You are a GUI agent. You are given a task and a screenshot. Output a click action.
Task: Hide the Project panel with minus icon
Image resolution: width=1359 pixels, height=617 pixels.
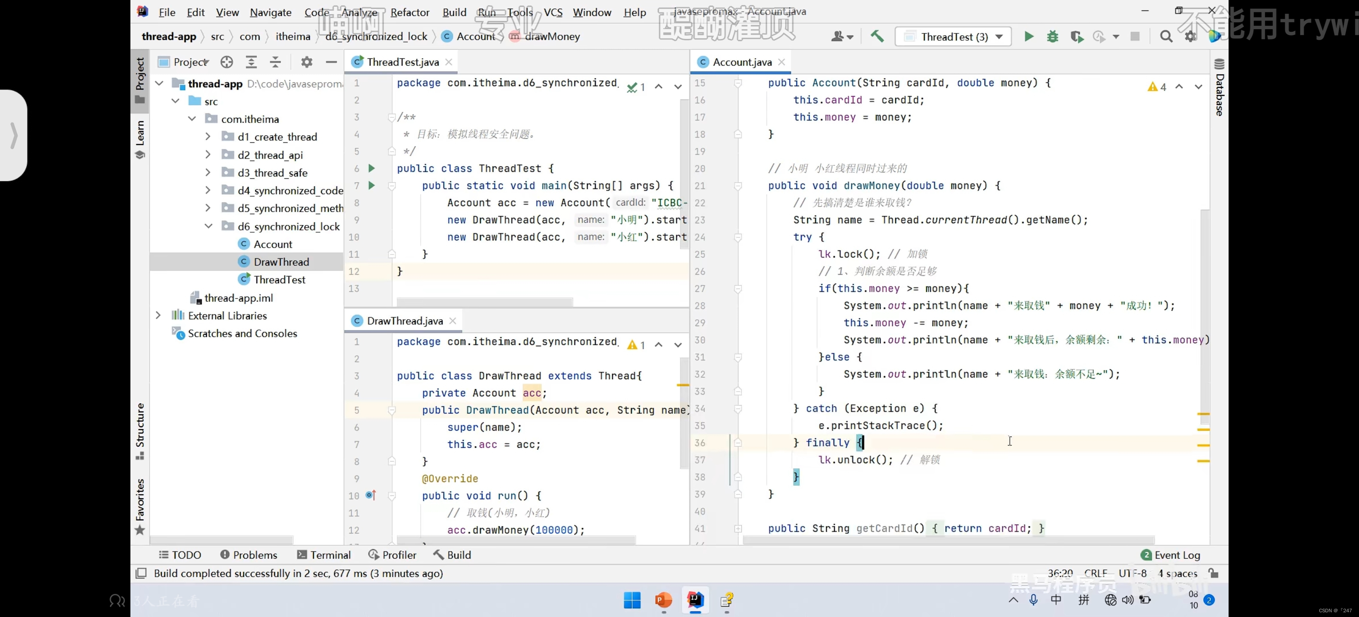pyautogui.click(x=331, y=62)
